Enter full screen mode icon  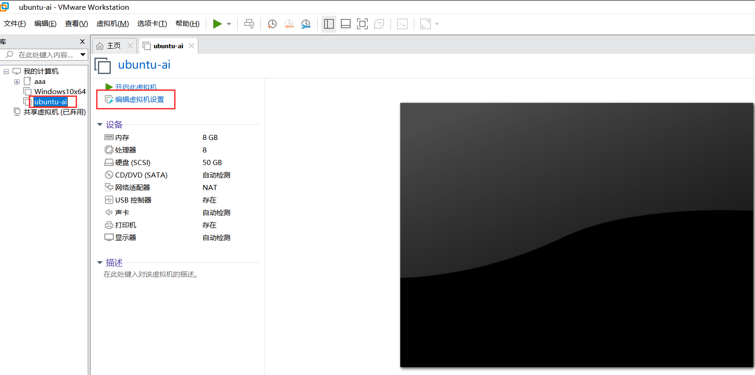click(362, 24)
